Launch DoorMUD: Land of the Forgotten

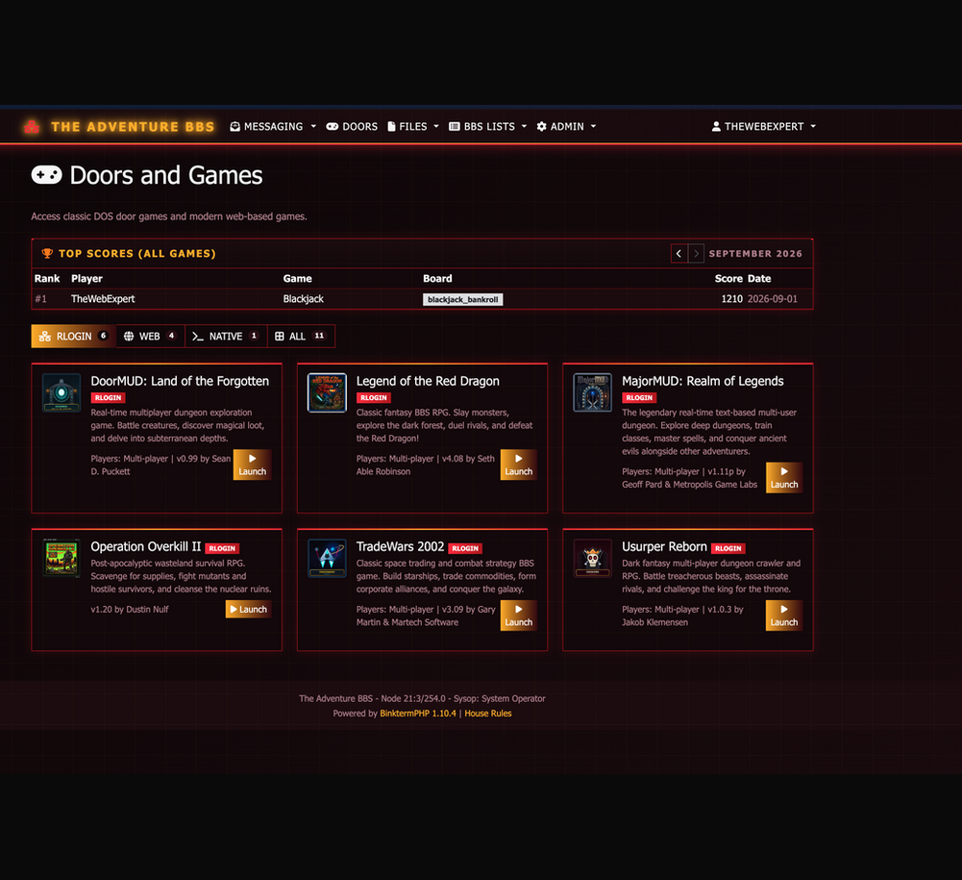point(252,465)
